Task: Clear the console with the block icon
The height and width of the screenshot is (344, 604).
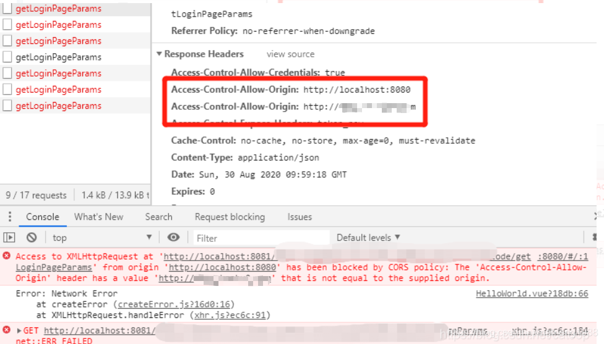Action: (32, 238)
